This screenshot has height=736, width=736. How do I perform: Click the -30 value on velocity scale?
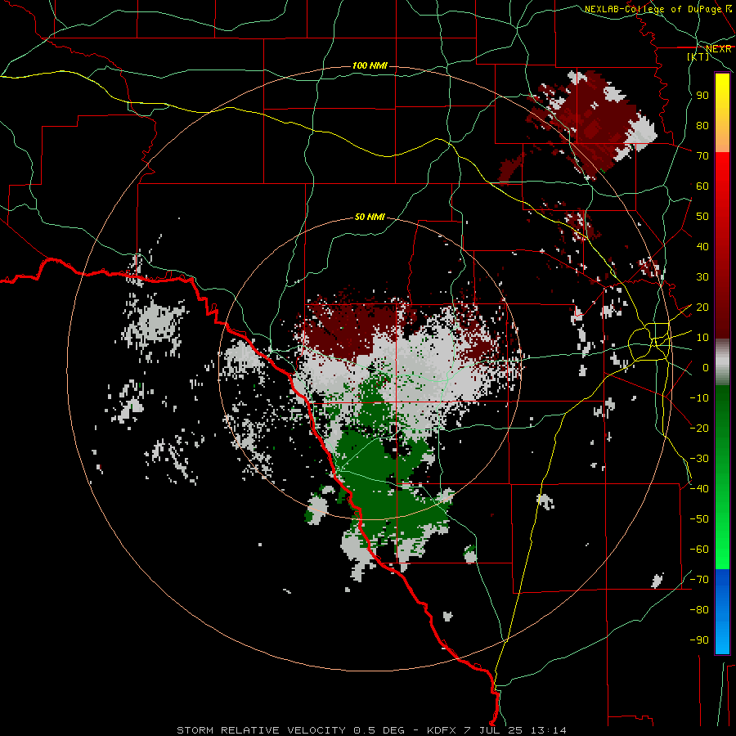coord(699,459)
